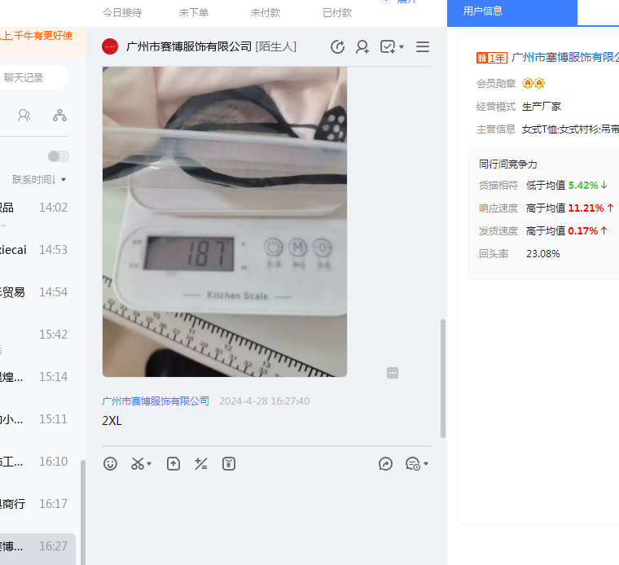The height and width of the screenshot is (565, 619).
Task: Click the upload file icon
Action: (173, 463)
